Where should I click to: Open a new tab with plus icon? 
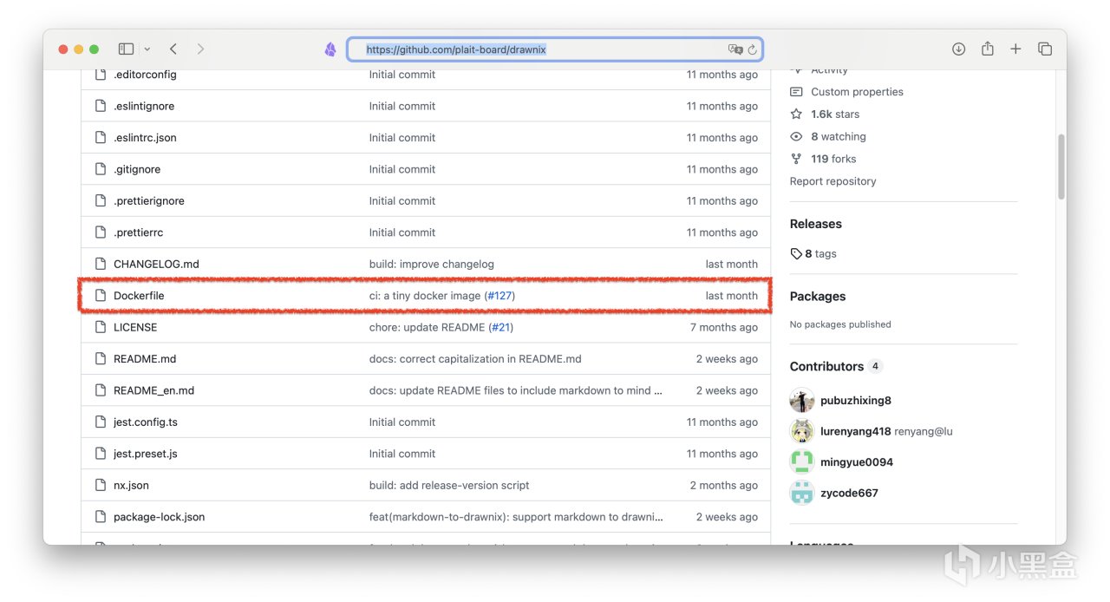(1015, 49)
